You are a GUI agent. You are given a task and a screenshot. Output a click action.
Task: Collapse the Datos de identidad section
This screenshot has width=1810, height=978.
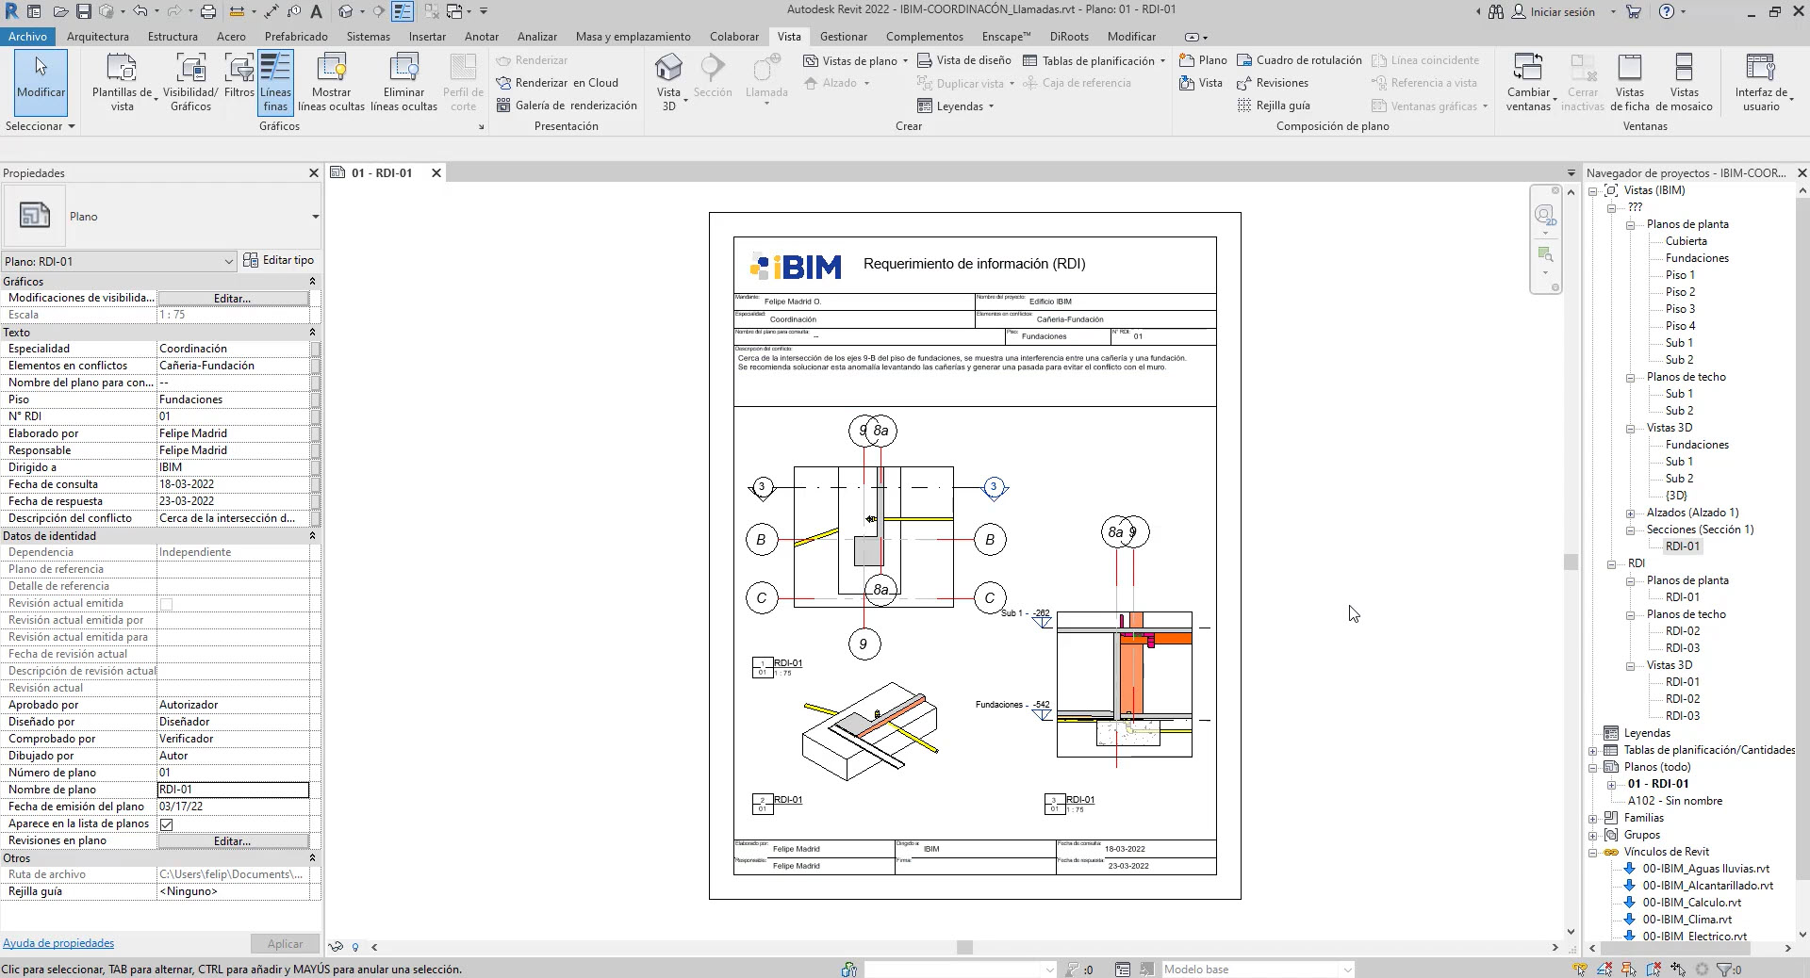click(312, 536)
